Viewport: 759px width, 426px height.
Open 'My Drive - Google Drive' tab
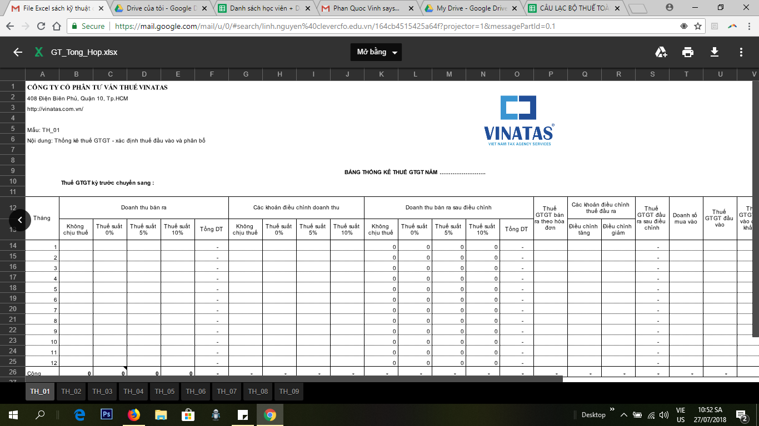coord(471,8)
